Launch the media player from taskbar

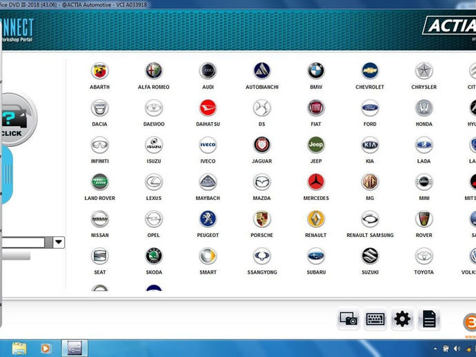click(x=46, y=348)
